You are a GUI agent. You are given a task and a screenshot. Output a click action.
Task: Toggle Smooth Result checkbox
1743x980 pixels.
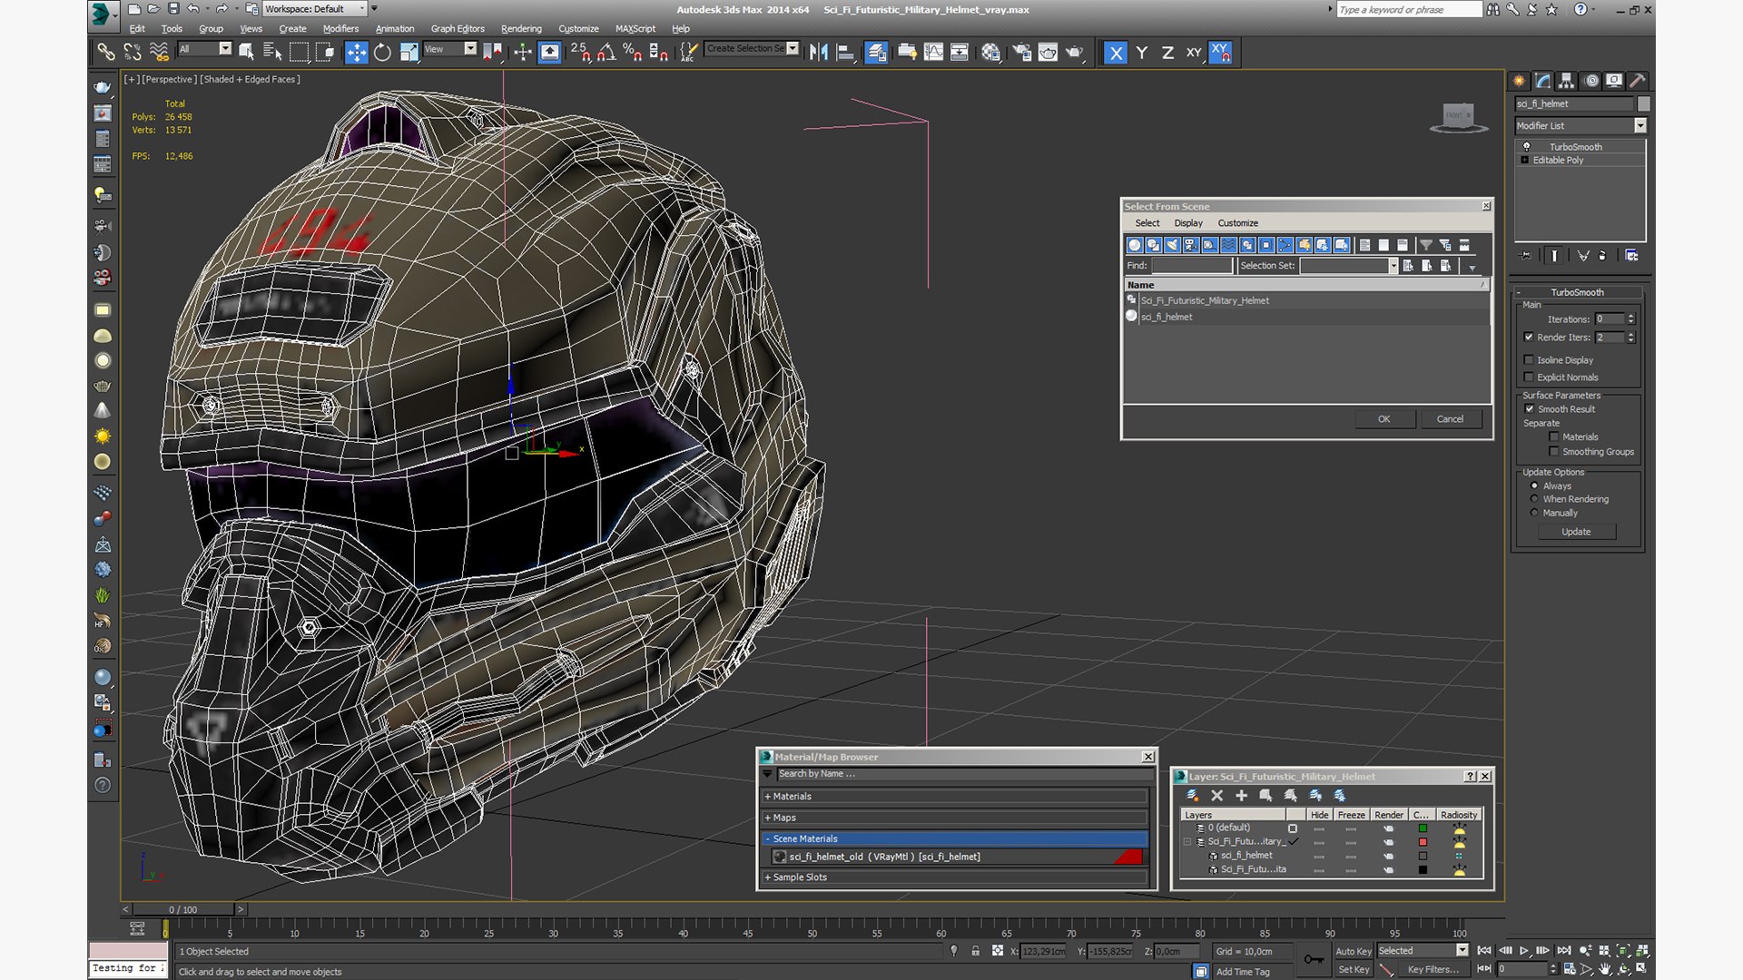[1530, 408]
